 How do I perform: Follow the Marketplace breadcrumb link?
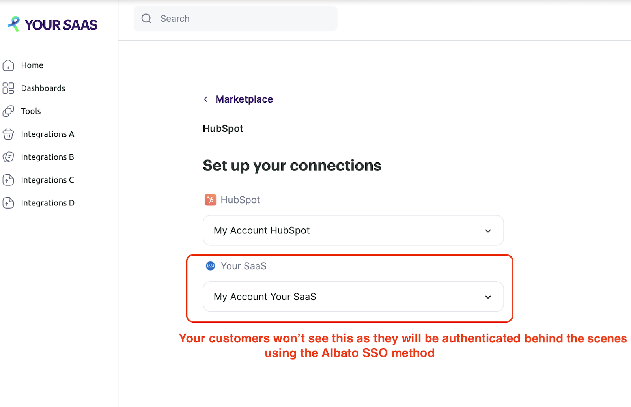(x=244, y=99)
